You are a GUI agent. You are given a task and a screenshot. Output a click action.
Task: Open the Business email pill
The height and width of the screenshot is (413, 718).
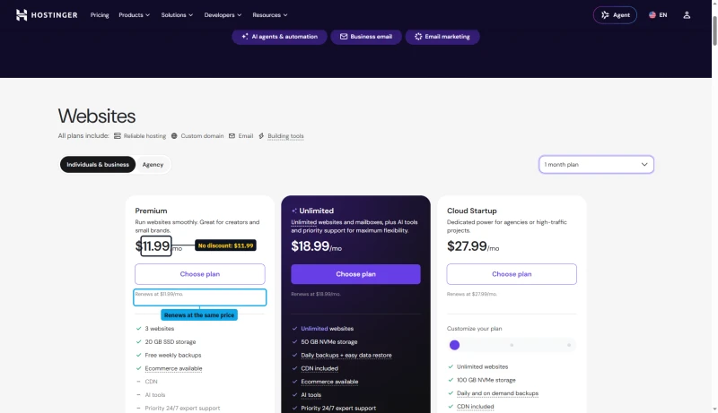(x=366, y=37)
